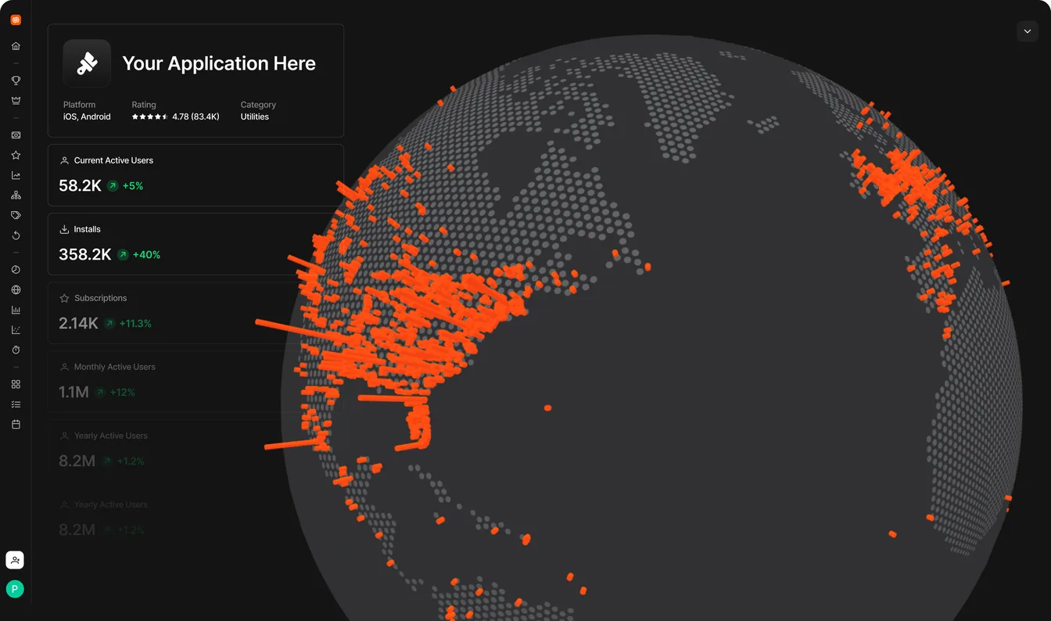Open the hierarchy tree icon in sidebar

point(16,196)
